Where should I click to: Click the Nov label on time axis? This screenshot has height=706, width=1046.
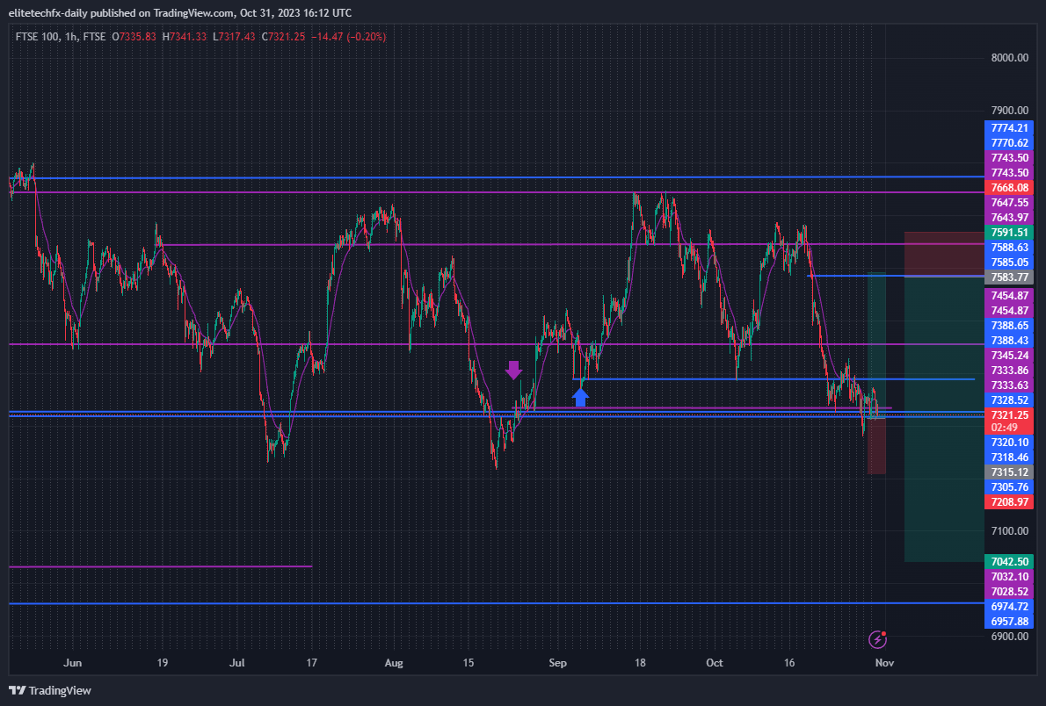[x=884, y=663]
